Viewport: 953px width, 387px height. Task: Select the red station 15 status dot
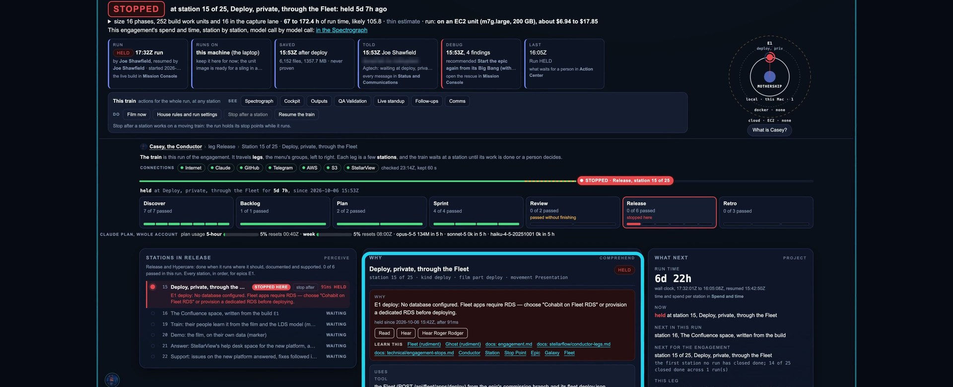(x=153, y=287)
